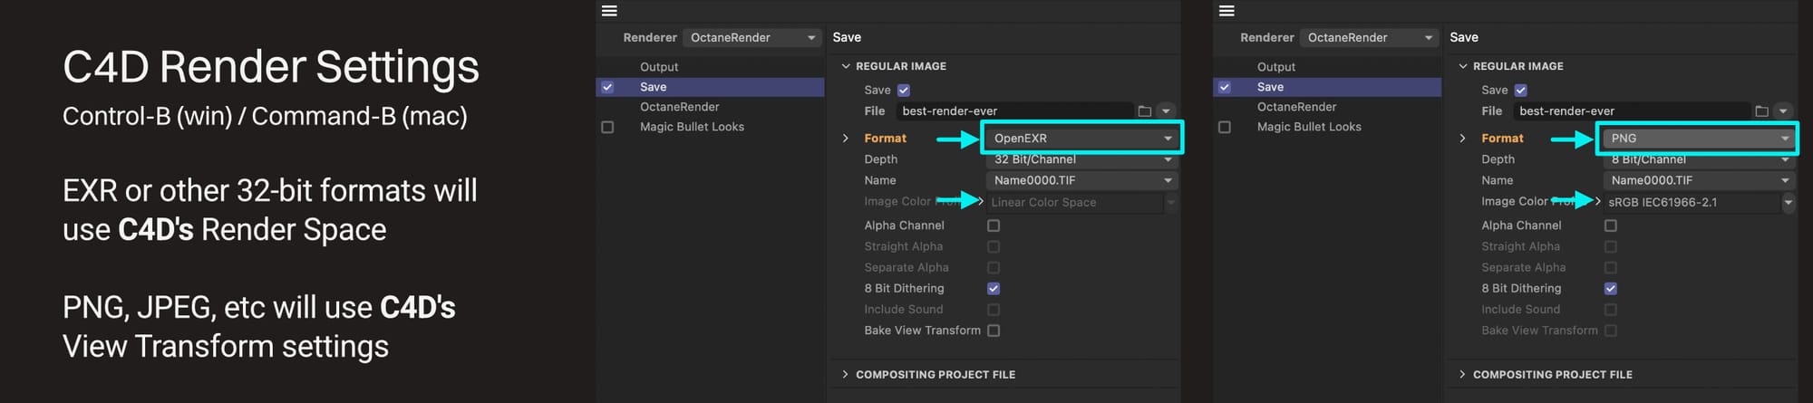Enable Alpha Channel checkbox in left panel
Screen dimensions: 1813x403
point(994,225)
